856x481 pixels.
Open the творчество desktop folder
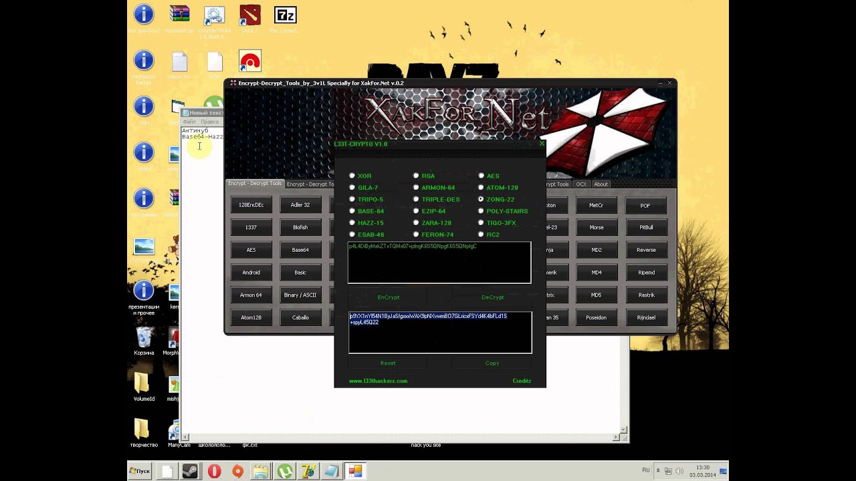point(144,433)
